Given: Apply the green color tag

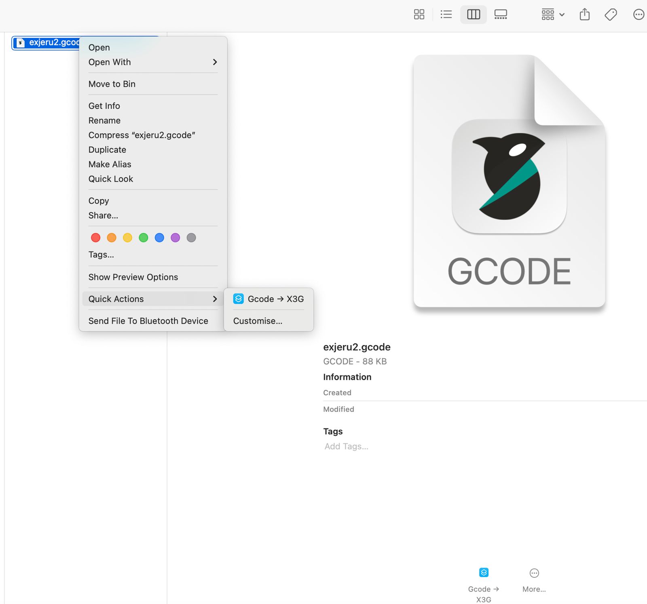Looking at the screenshot, I should (144, 238).
